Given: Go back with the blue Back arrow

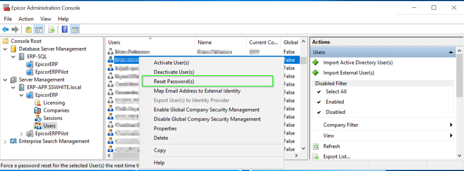Looking at the screenshot, I should point(5,29).
